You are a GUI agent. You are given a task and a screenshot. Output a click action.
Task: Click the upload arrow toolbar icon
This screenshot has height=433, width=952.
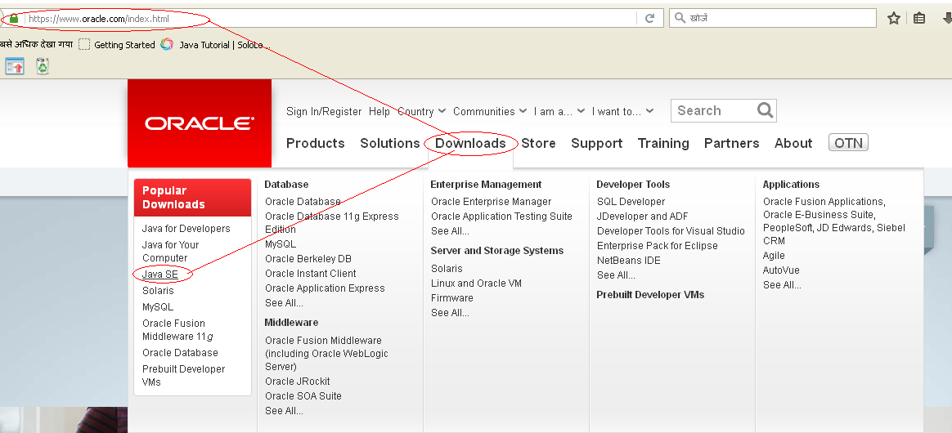tap(16, 66)
